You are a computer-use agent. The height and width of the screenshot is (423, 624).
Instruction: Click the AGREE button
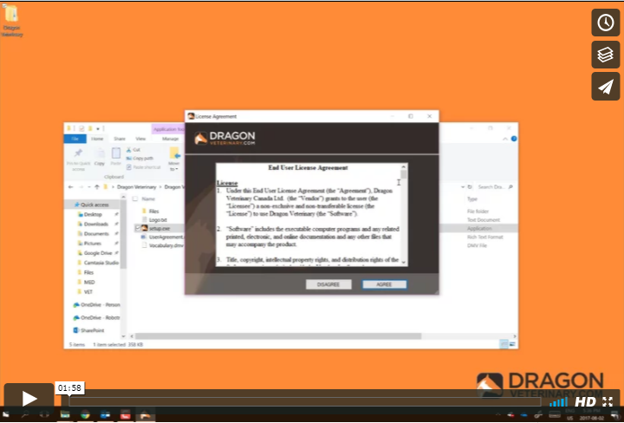point(384,284)
